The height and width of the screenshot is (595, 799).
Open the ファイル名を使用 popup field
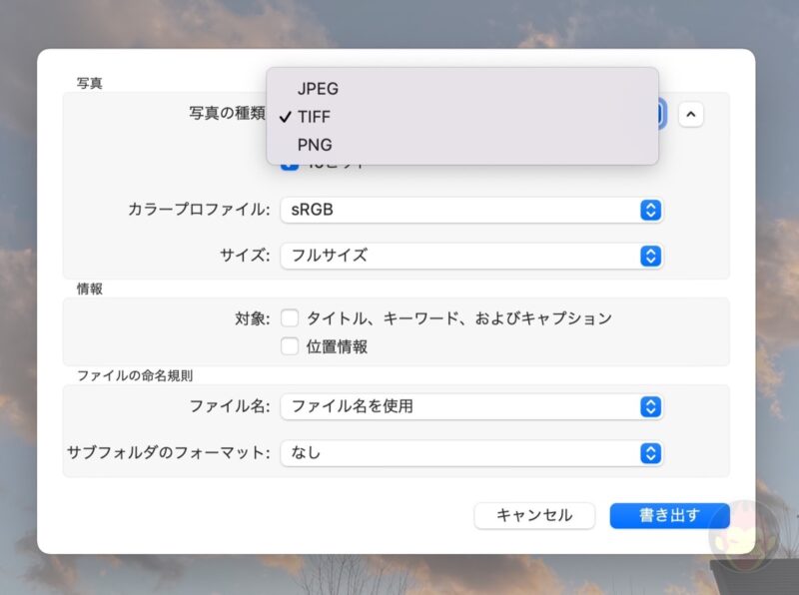pyautogui.click(x=469, y=407)
